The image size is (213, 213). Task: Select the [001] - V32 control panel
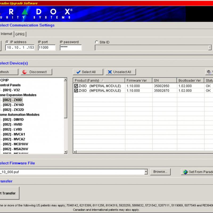pos(11,90)
